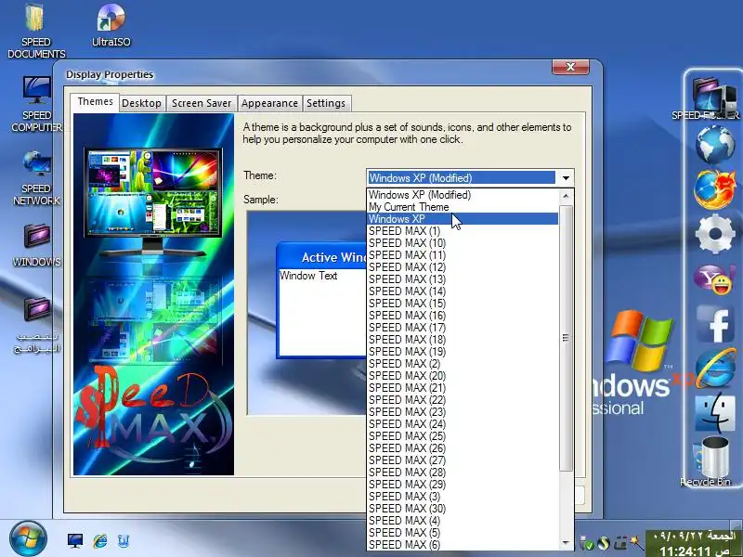The width and height of the screenshot is (743, 557).
Task: Click the Start orb button
Action: 28,538
